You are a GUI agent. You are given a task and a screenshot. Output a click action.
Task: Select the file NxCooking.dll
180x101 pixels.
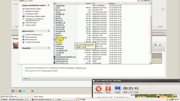pos(60,31)
